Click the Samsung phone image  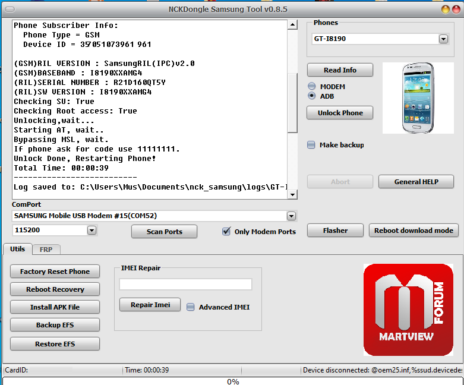click(x=418, y=98)
